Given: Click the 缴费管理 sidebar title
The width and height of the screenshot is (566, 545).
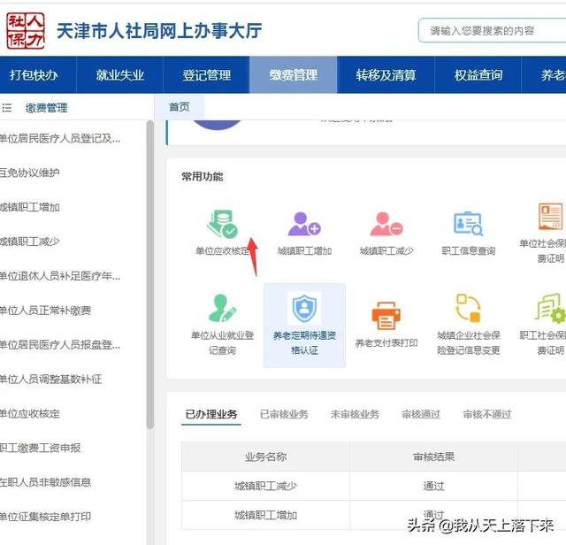Looking at the screenshot, I should (x=47, y=108).
